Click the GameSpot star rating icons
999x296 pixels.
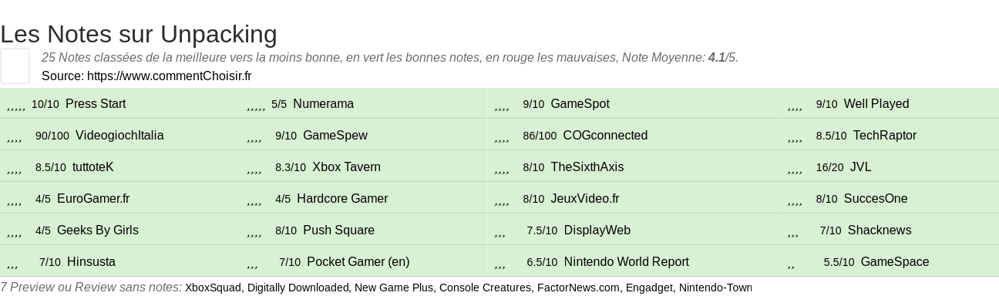point(501,106)
